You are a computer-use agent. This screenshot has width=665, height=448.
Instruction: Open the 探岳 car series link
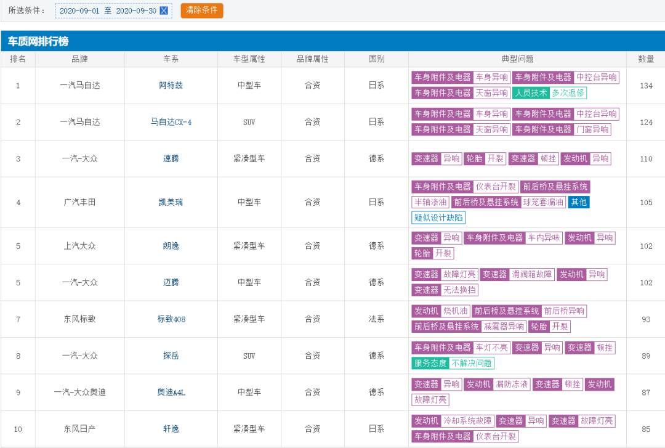point(171,356)
